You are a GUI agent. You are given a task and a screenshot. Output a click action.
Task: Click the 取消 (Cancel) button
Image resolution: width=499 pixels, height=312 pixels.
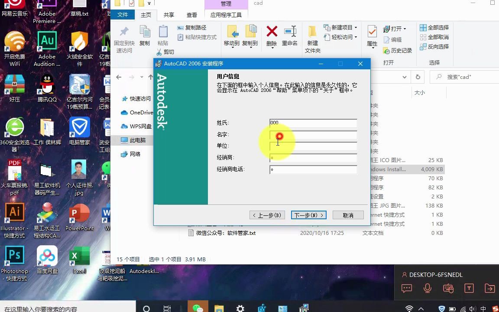tap(348, 215)
